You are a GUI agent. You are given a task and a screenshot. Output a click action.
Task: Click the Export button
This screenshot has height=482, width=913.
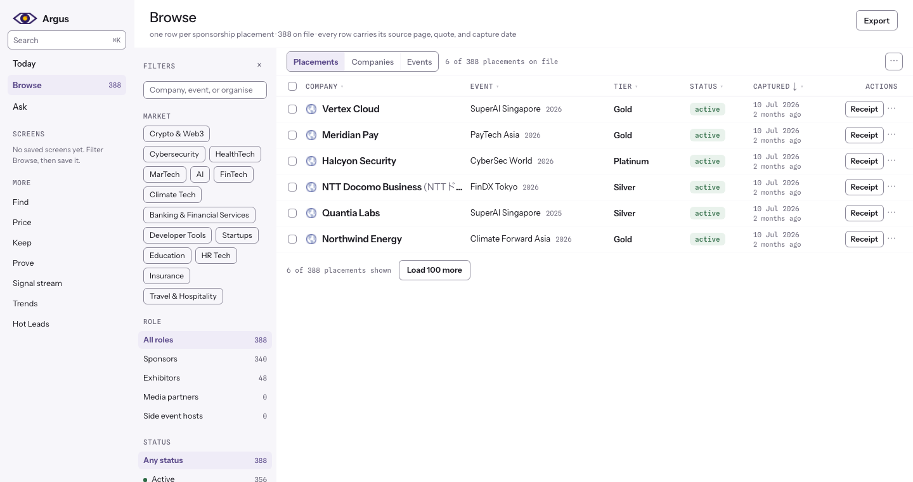(x=877, y=20)
